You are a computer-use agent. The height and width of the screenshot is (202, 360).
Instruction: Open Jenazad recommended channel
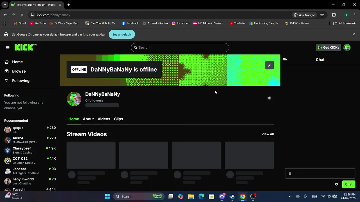[x=30, y=171]
